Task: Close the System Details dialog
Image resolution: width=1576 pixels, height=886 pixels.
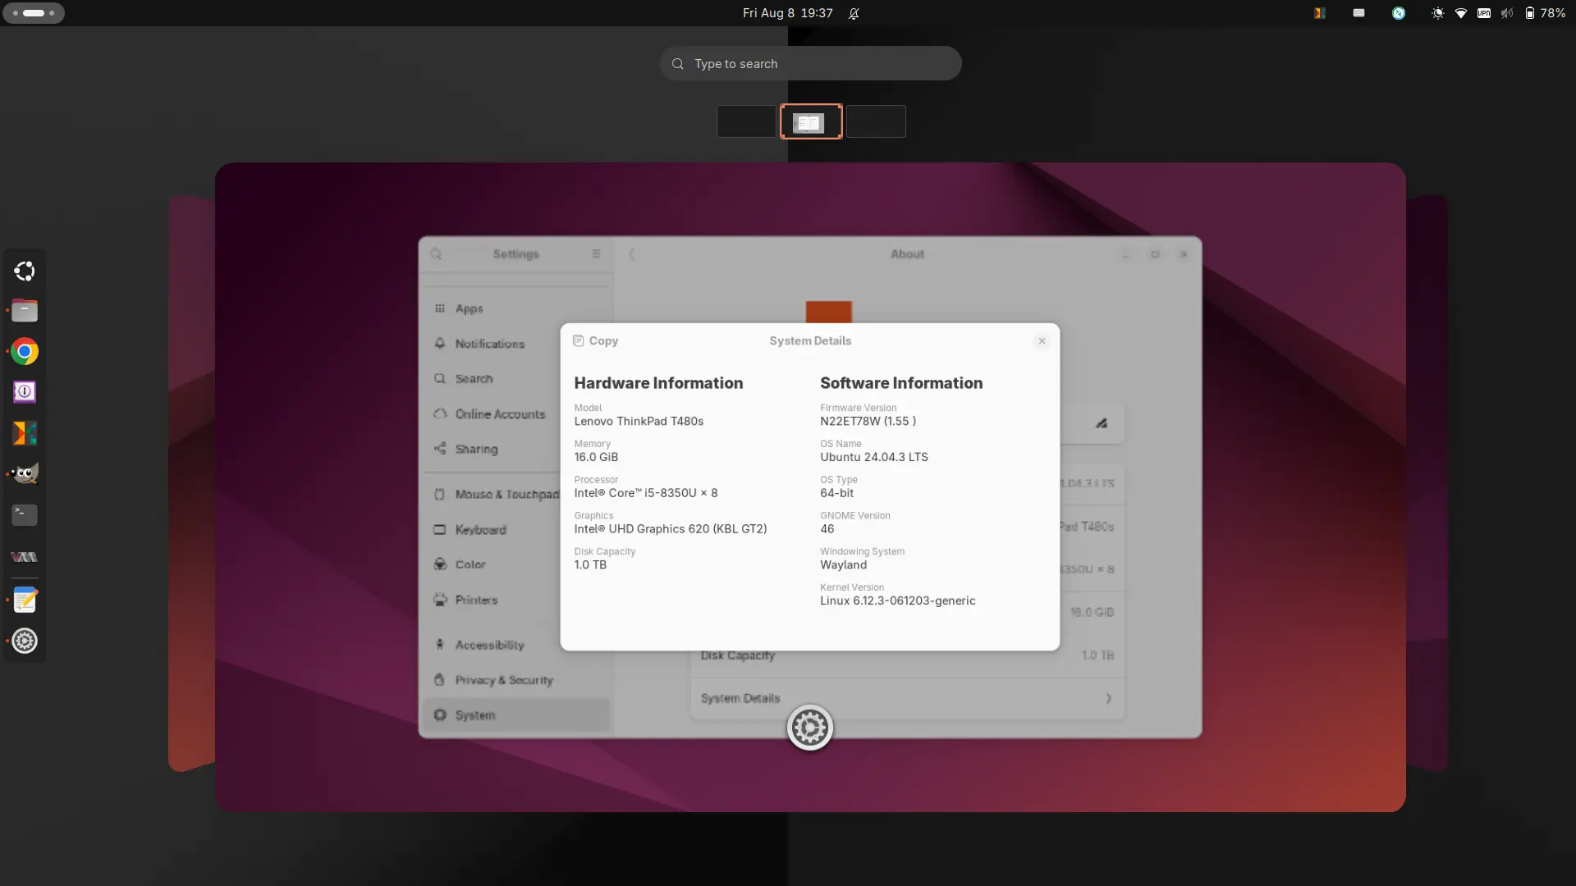Action: coord(1042,340)
